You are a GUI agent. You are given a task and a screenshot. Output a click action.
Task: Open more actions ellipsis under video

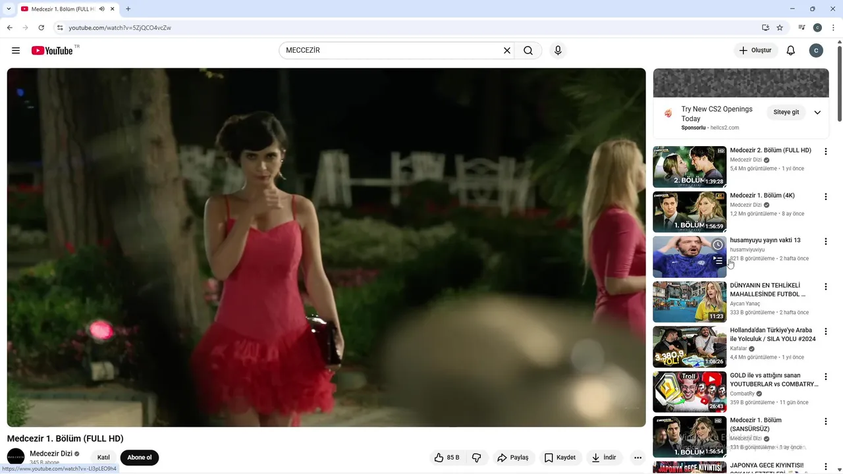[638, 458]
